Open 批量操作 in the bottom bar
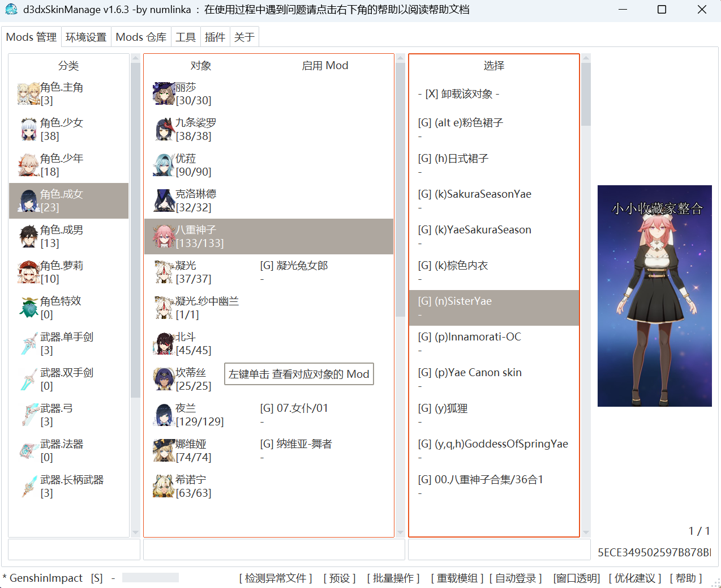The height and width of the screenshot is (588, 721). pos(393,578)
